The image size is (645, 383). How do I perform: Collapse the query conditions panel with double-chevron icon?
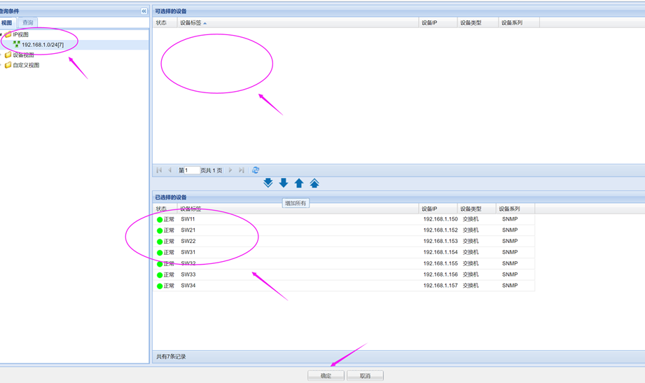coord(144,11)
